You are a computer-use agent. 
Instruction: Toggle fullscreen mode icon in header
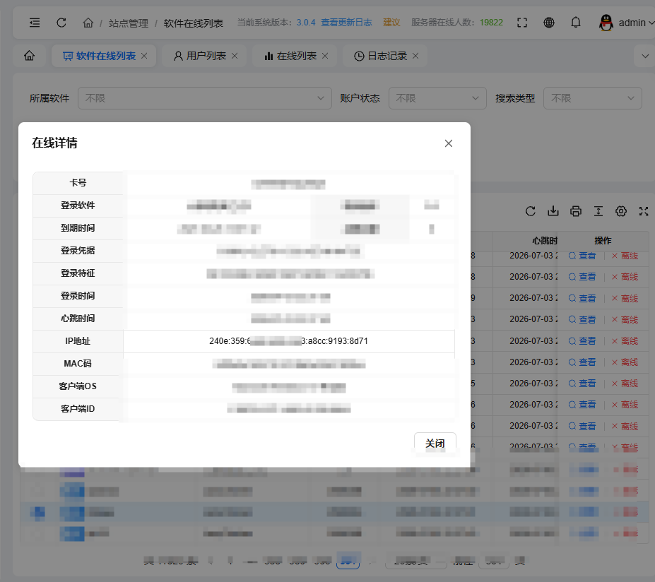pos(522,23)
